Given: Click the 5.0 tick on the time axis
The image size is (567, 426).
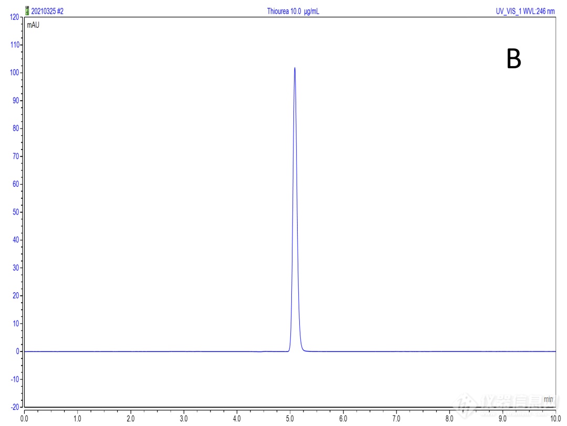Looking at the screenshot, I should coord(290,419).
